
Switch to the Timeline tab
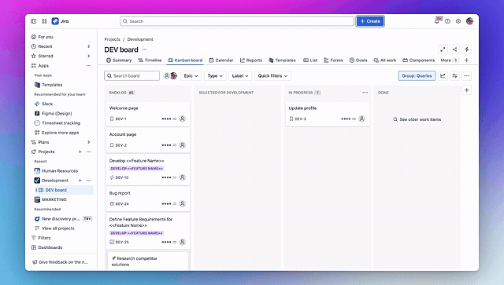tap(150, 60)
